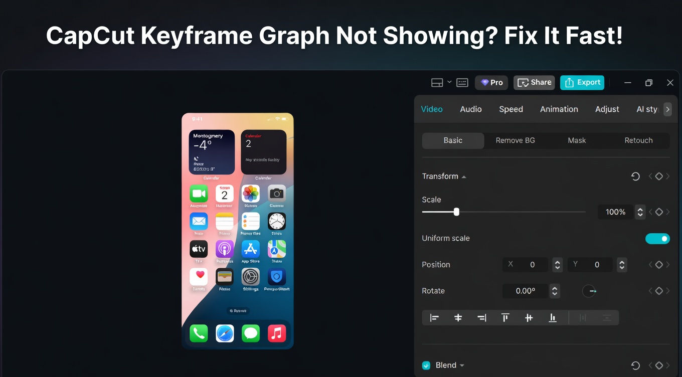Add a keyframe on the Scale property

tap(659, 212)
